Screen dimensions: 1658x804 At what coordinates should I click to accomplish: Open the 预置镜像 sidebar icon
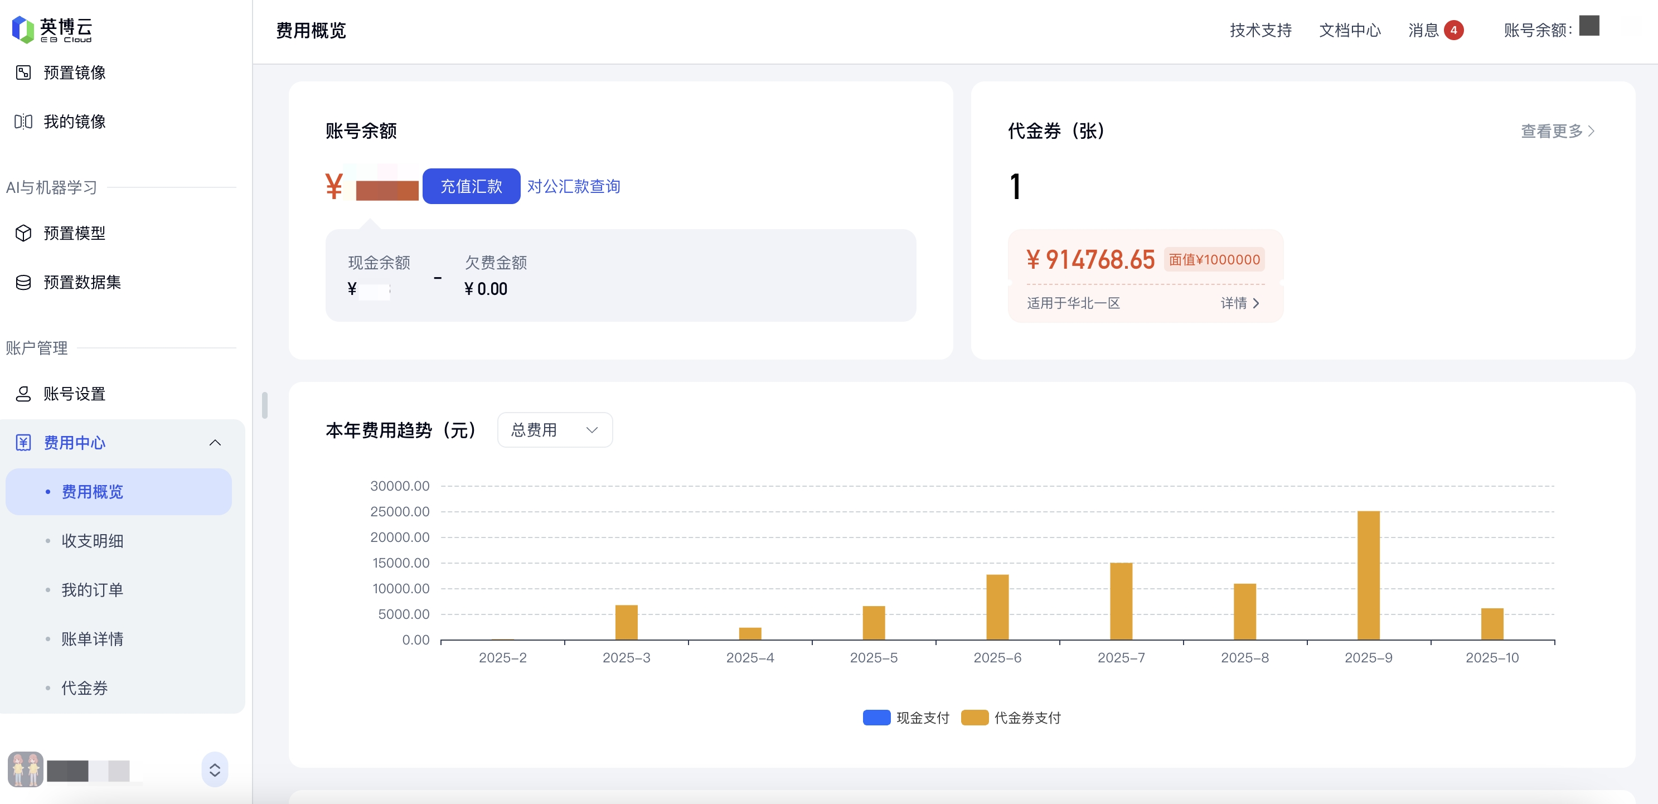[23, 72]
